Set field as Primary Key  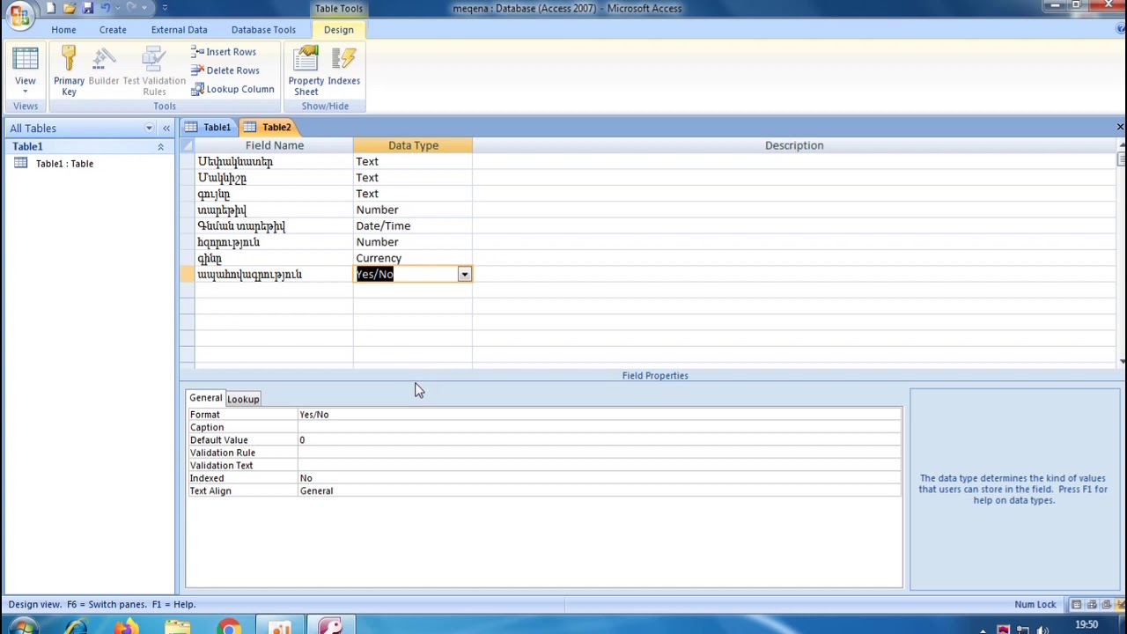pos(69,72)
